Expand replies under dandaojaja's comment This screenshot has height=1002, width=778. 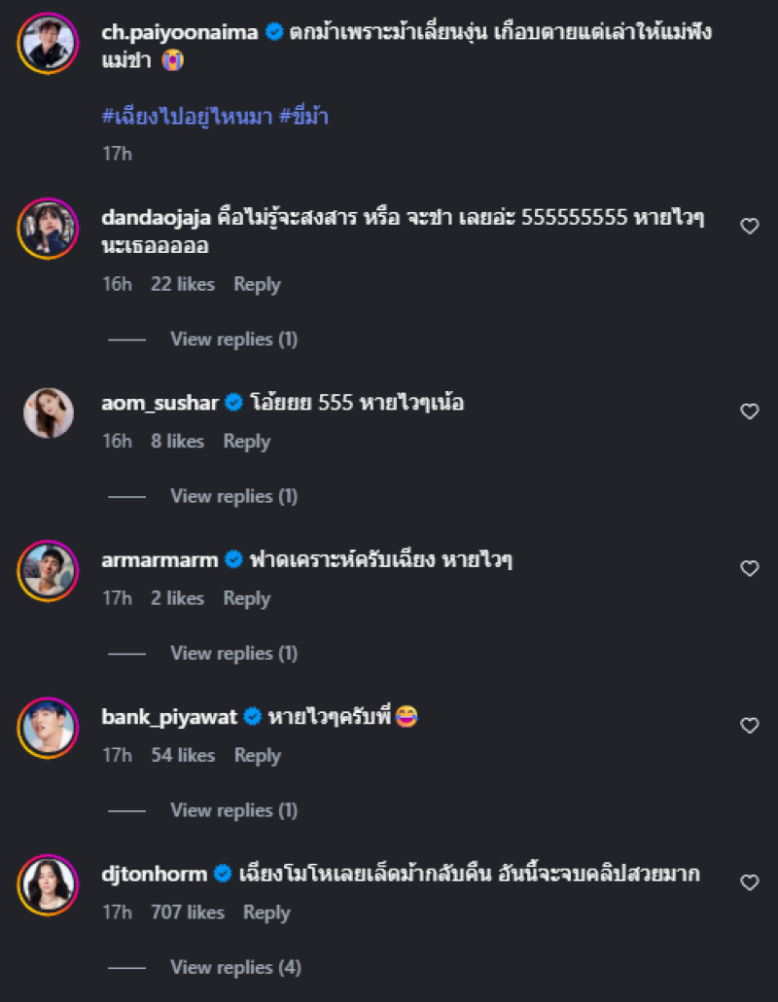coord(233,340)
